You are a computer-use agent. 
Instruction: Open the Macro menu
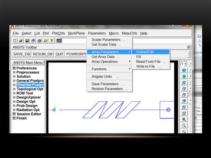coord(114,33)
